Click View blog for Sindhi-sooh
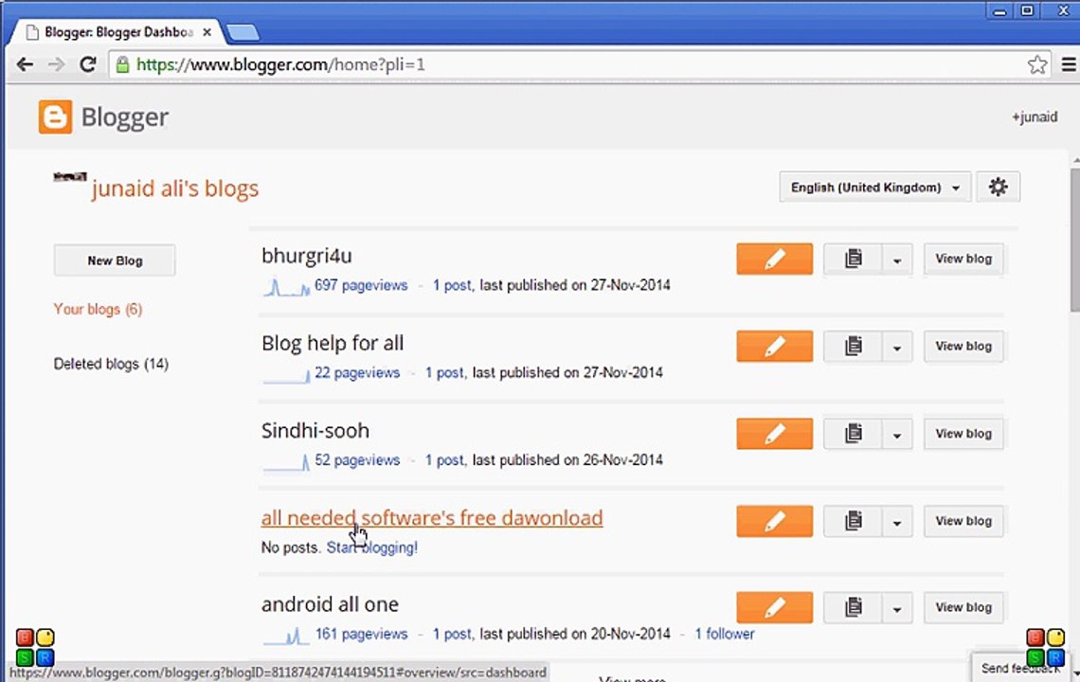The image size is (1080, 682). tap(963, 433)
